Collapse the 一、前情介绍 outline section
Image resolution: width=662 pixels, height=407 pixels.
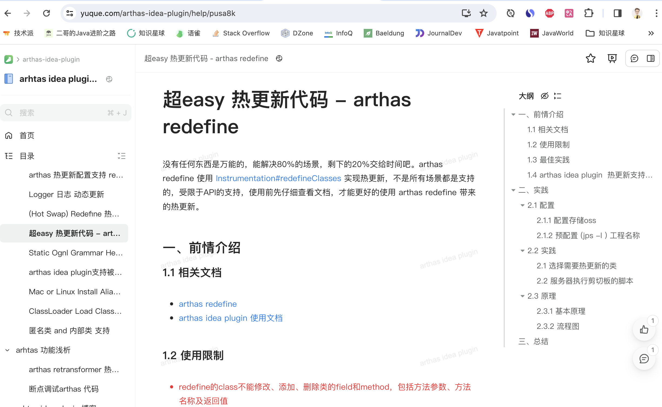[513, 115]
